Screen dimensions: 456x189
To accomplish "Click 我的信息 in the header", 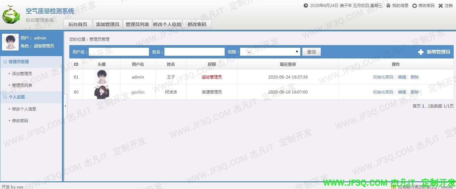I will [400, 6].
